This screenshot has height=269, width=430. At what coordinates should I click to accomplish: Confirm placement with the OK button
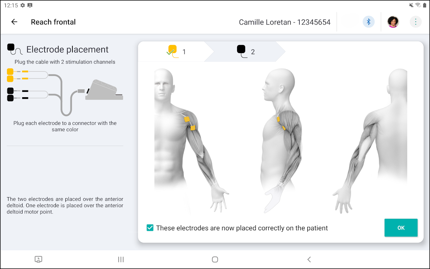click(x=401, y=228)
